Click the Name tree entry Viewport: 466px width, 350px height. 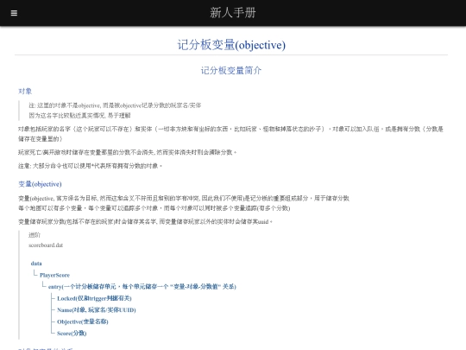pyautogui.click(x=97, y=310)
